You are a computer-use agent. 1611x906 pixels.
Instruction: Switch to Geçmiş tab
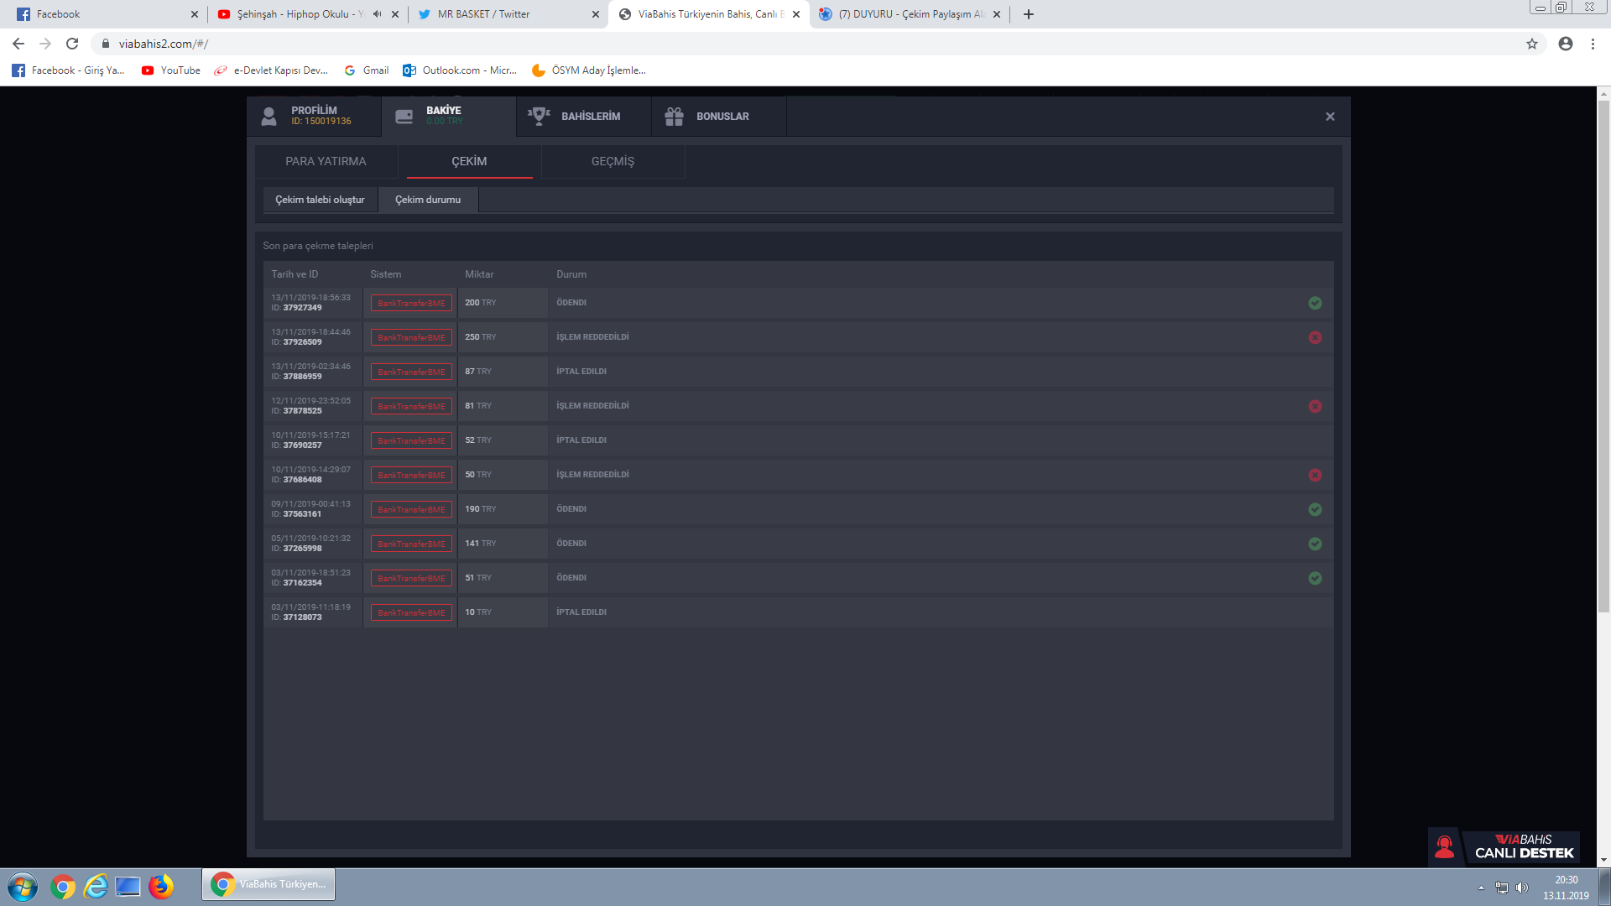click(x=613, y=161)
